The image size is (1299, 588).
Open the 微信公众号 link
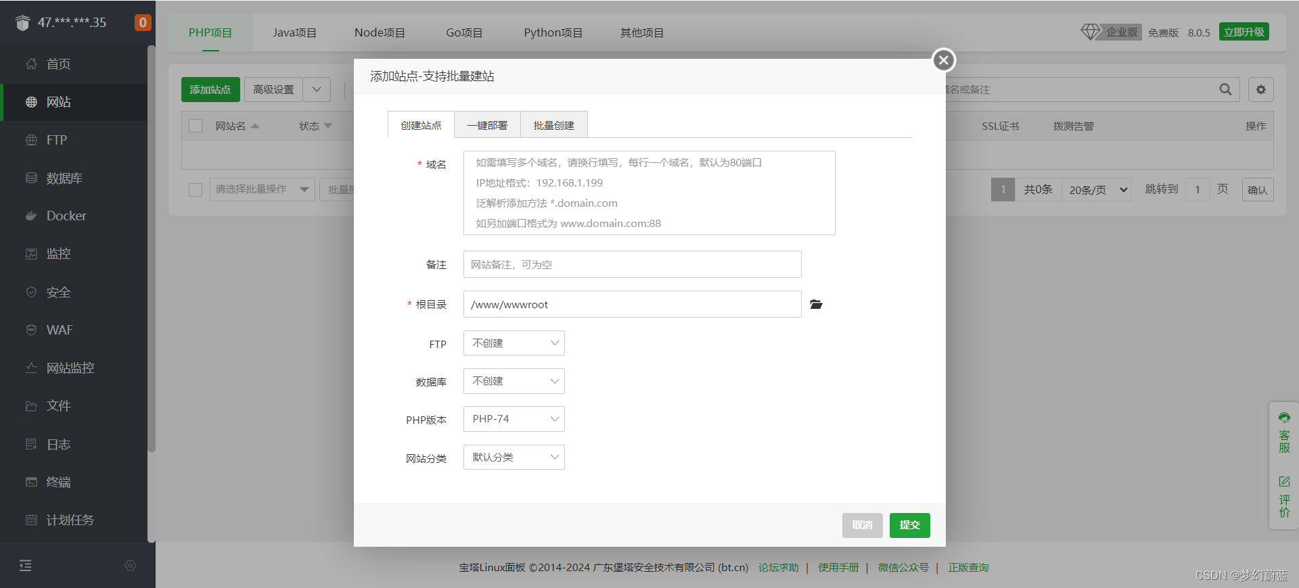click(x=903, y=568)
